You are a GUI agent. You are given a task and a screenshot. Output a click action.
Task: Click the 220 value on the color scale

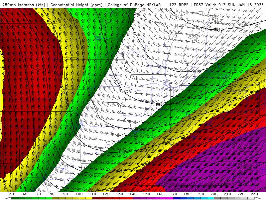click(x=241, y=194)
